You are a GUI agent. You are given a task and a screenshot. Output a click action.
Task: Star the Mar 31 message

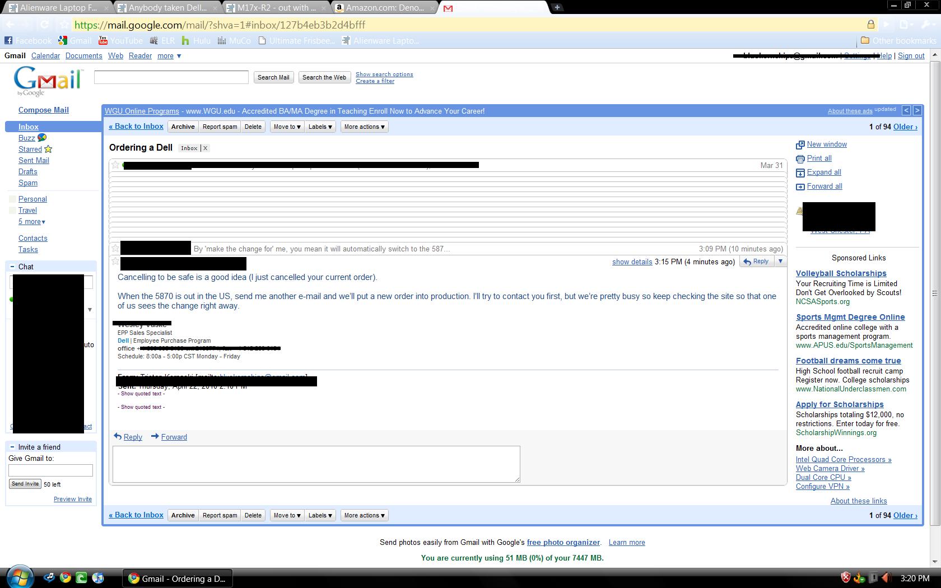(115, 165)
